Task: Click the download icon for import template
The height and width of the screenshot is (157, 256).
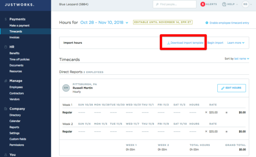Action: point(169,43)
